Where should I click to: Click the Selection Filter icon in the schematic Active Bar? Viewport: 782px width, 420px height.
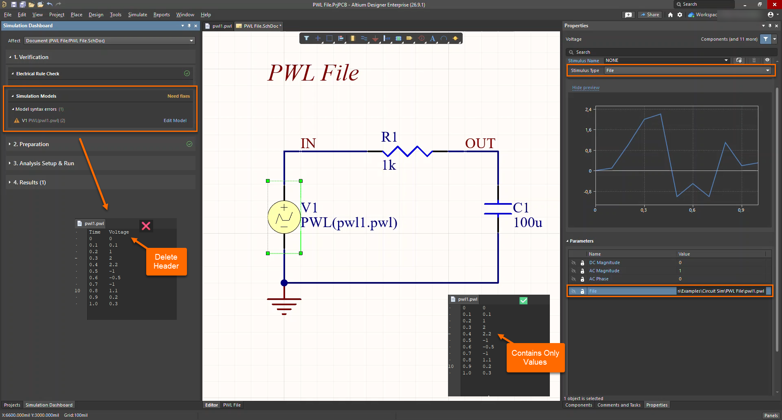[x=306, y=38]
